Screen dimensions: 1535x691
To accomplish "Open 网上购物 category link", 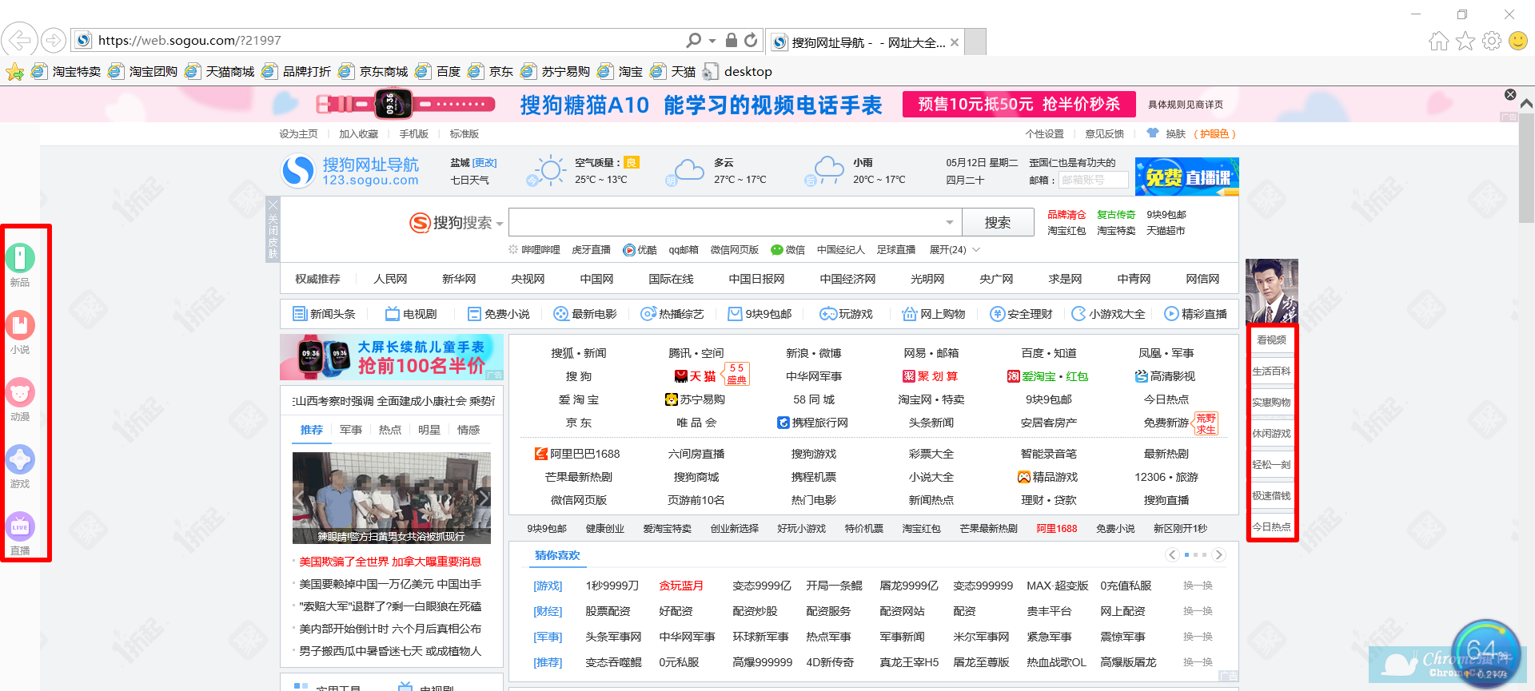I will tap(934, 314).
